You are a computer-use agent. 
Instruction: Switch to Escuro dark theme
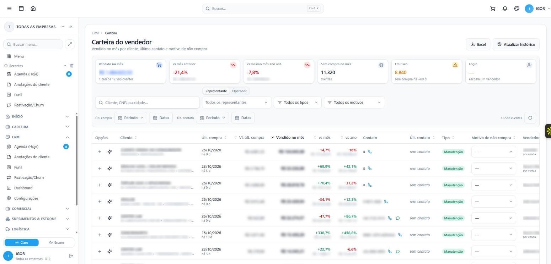[57, 242]
